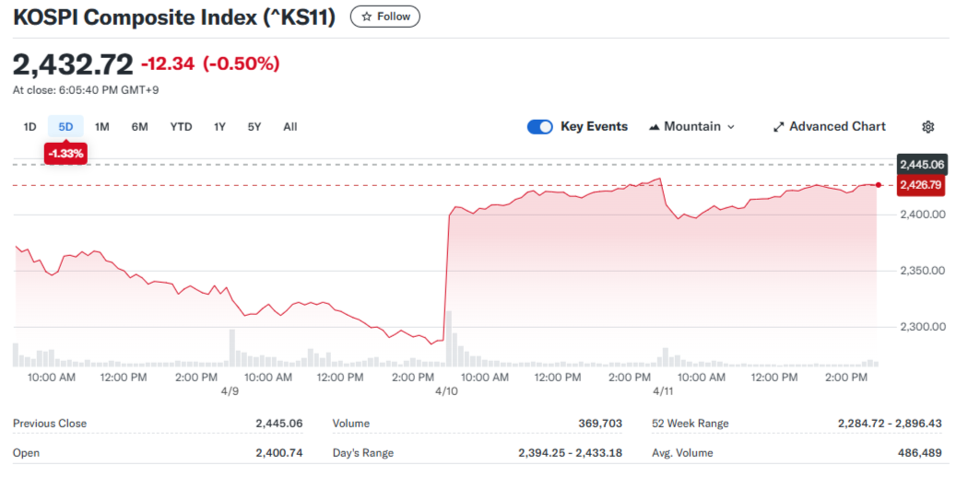Open the Mountain chart type dropdown
This screenshot has width=957, height=477.
coord(691,127)
